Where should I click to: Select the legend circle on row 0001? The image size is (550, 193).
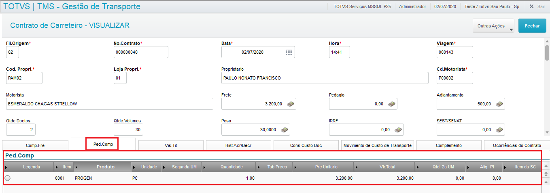click(x=8, y=178)
